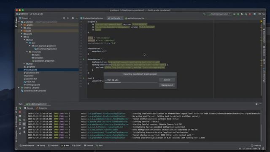Open Build tool window at bottom
Image resolution: width=270 pixels, height=152 pixels.
(x=100, y=145)
